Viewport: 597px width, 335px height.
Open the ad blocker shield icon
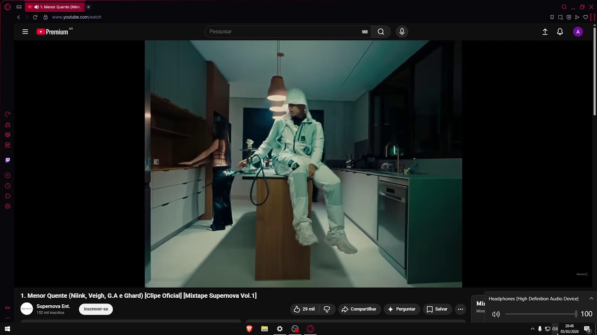pos(569,17)
